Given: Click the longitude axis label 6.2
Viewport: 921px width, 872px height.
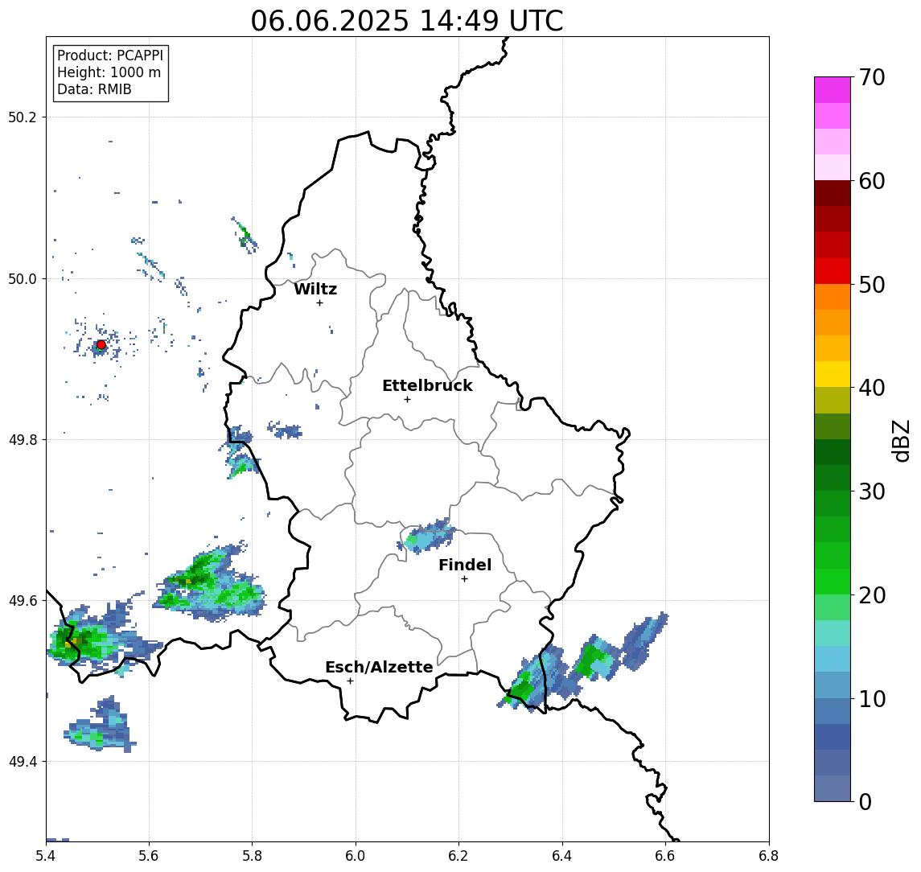Looking at the screenshot, I should click(x=459, y=856).
